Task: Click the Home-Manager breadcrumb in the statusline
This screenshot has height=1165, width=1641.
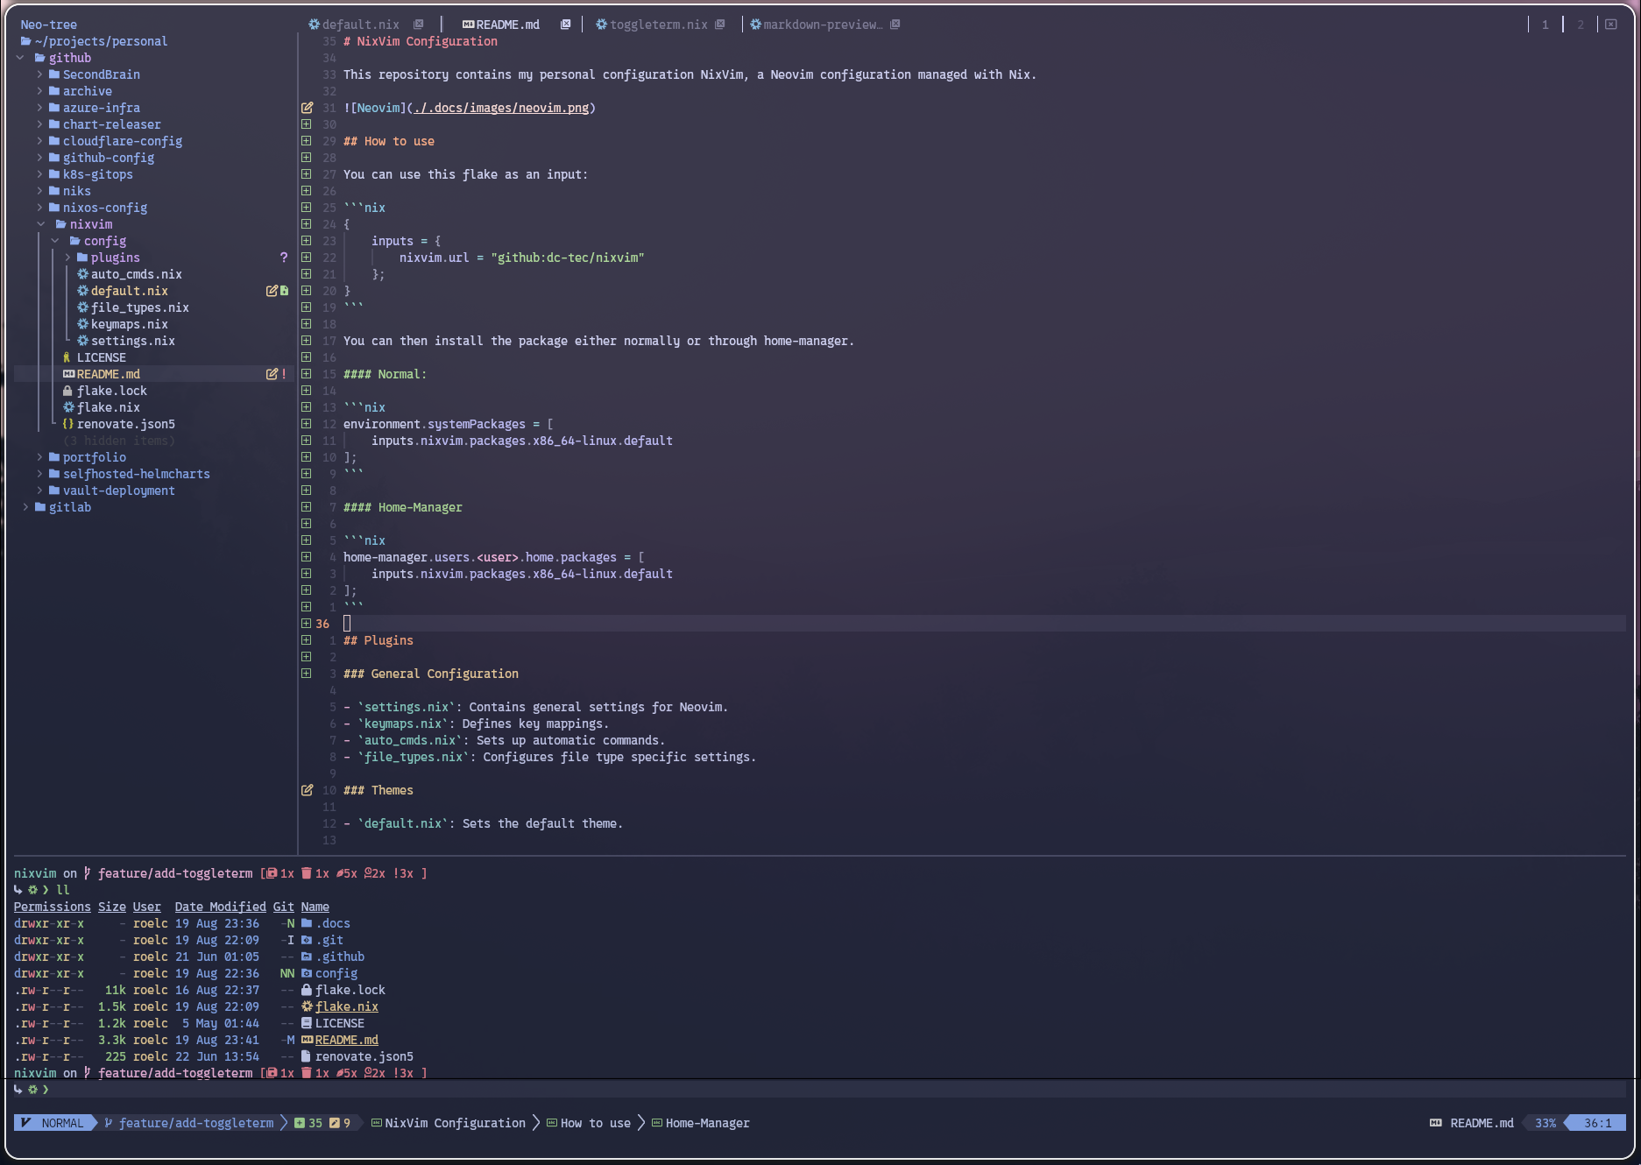Action: click(707, 1122)
